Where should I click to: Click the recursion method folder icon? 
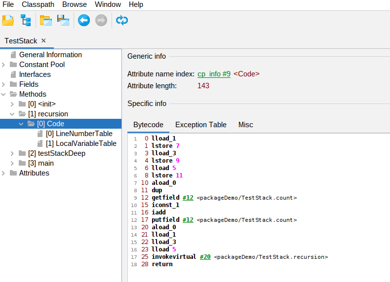coord(22,114)
